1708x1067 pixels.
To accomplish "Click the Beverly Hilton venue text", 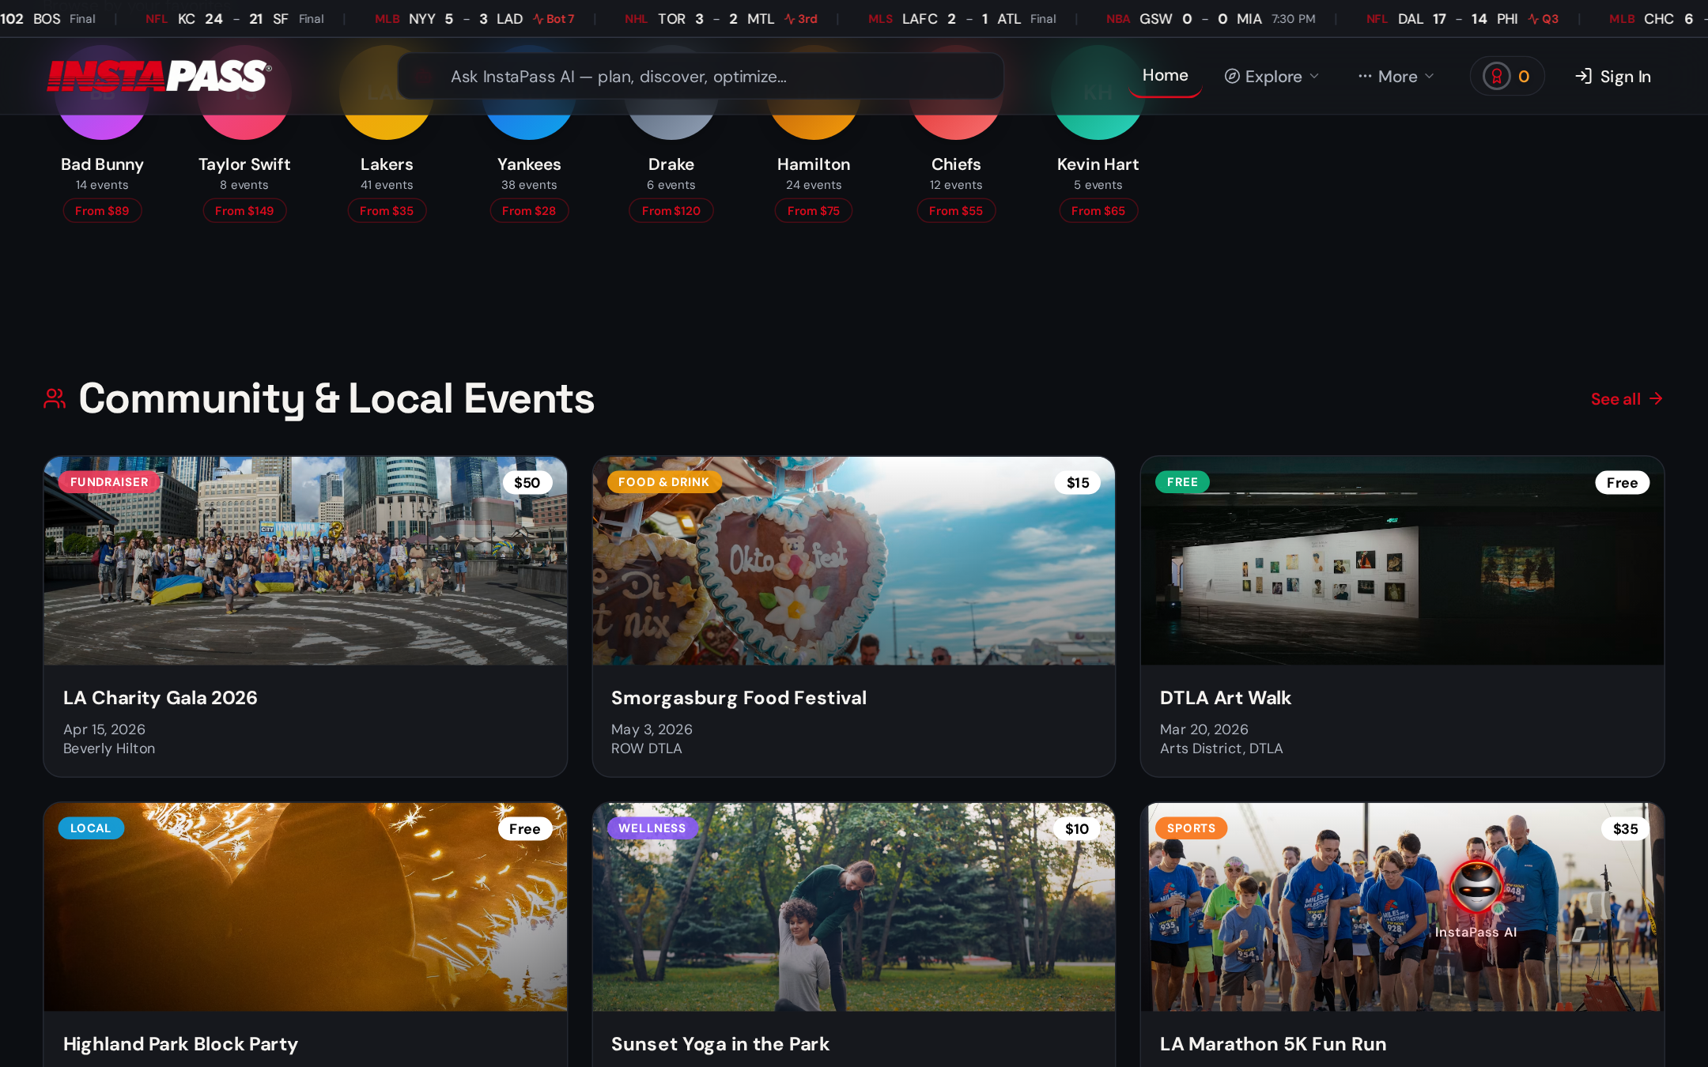I will coord(109,748).
